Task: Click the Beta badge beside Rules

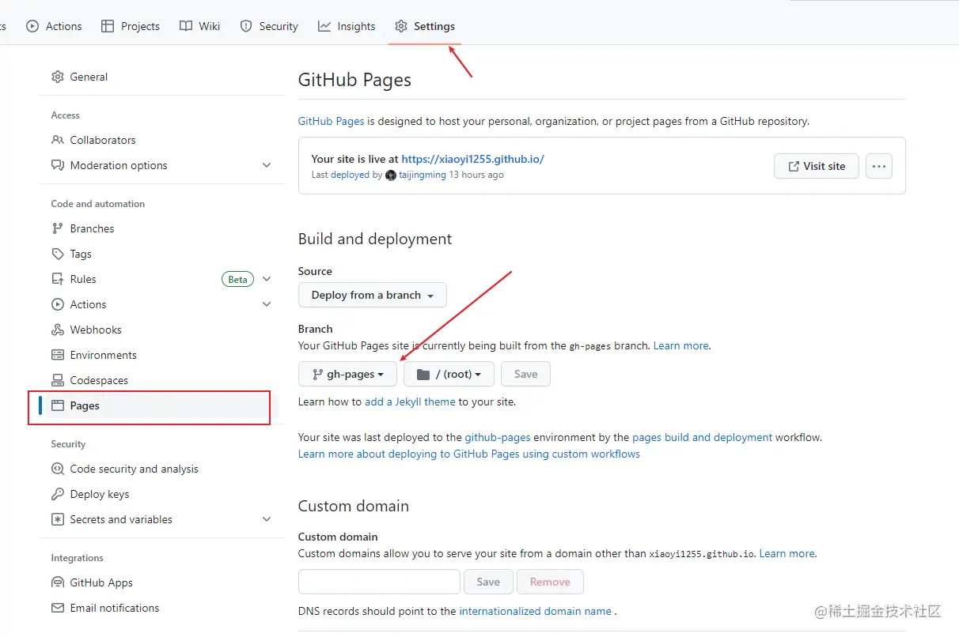Action: [x=237, y=279]
